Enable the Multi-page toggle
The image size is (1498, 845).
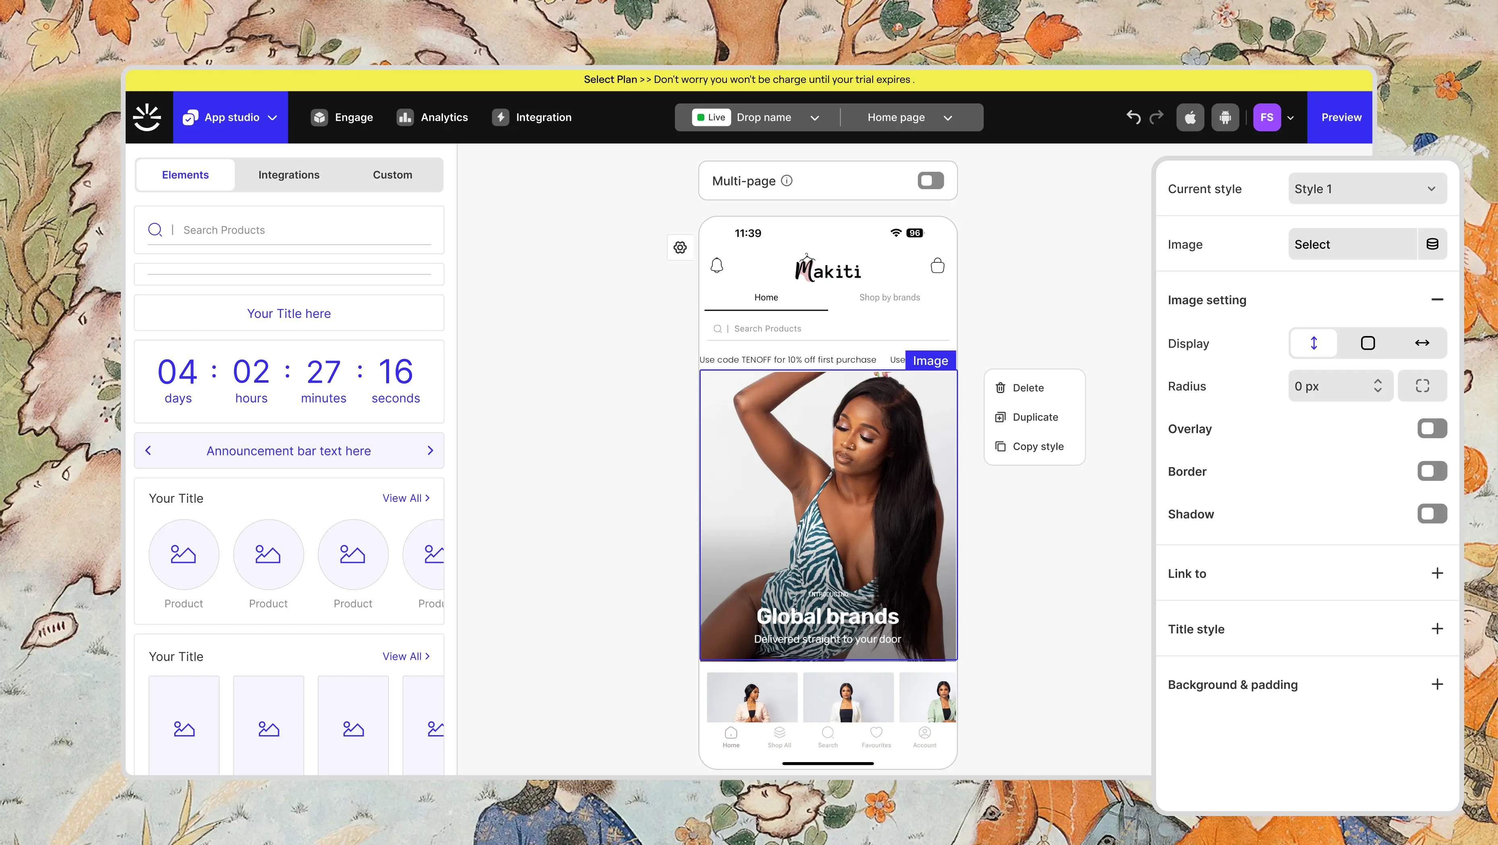[931, 181]
